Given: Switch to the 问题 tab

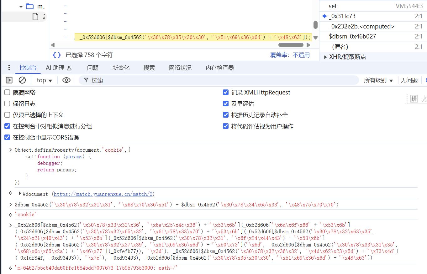Looking at the screenshot, I should coord(93,68).
